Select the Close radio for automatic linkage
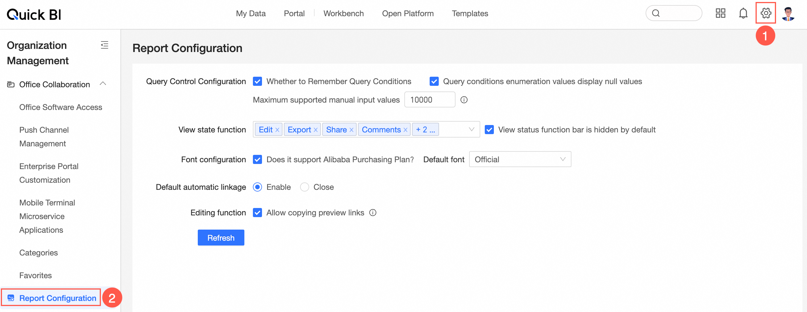Image resolution: width=807 pixels, height=312 pixels. click(x=304, y=187)
